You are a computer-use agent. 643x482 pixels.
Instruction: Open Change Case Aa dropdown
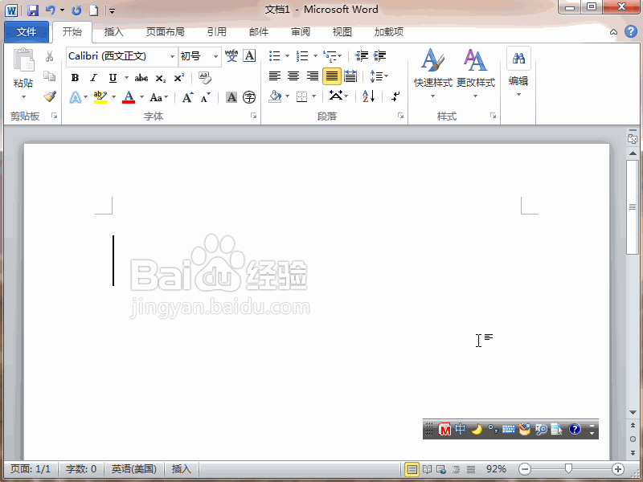158,97
